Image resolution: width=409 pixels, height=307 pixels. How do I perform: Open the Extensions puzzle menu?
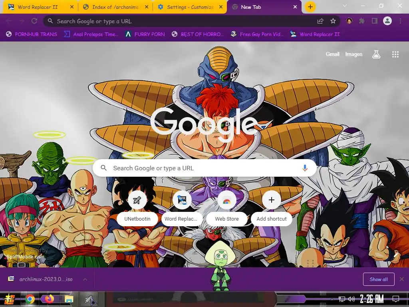(x=361, y=21)
